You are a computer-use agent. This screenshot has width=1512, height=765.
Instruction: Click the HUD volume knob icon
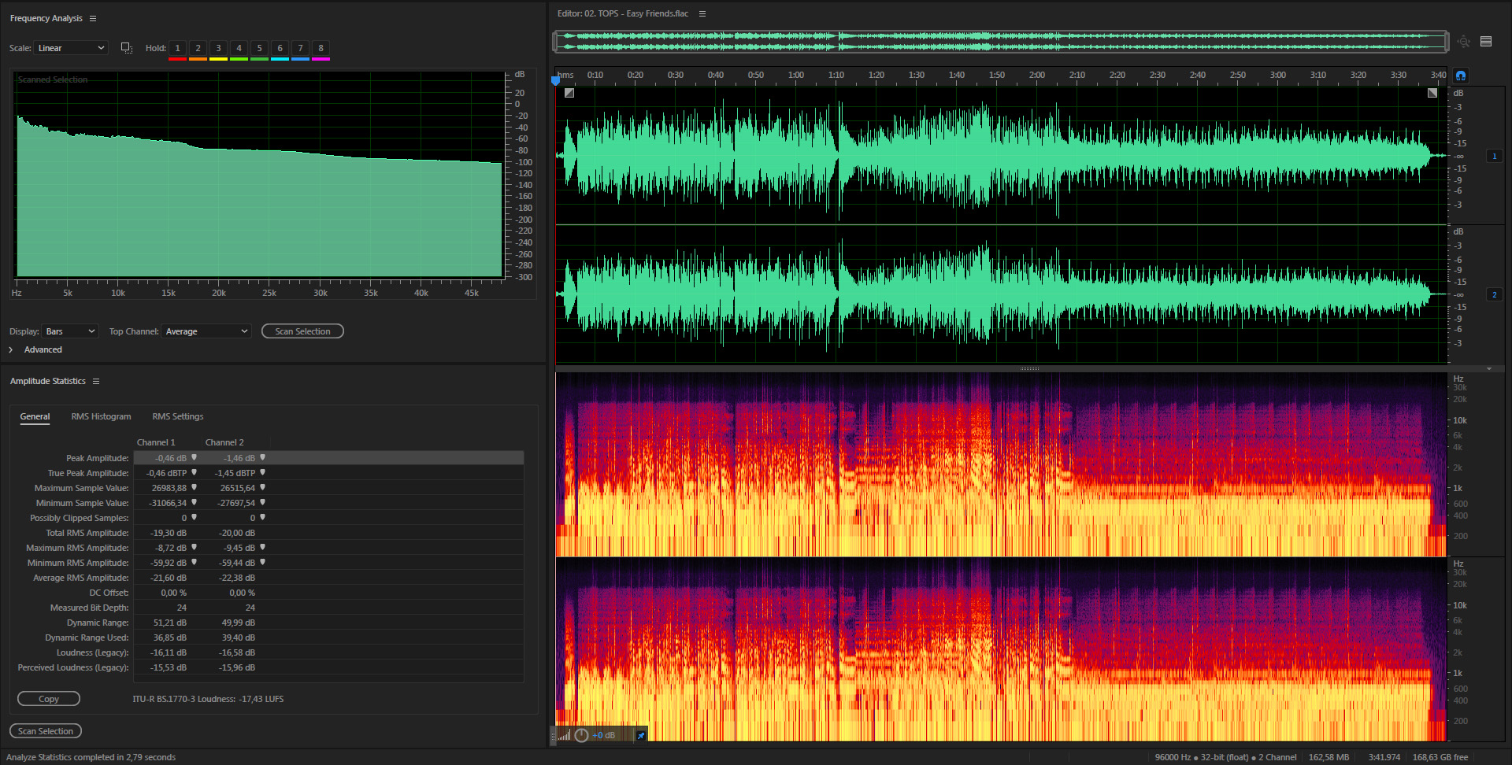point(581,735)
